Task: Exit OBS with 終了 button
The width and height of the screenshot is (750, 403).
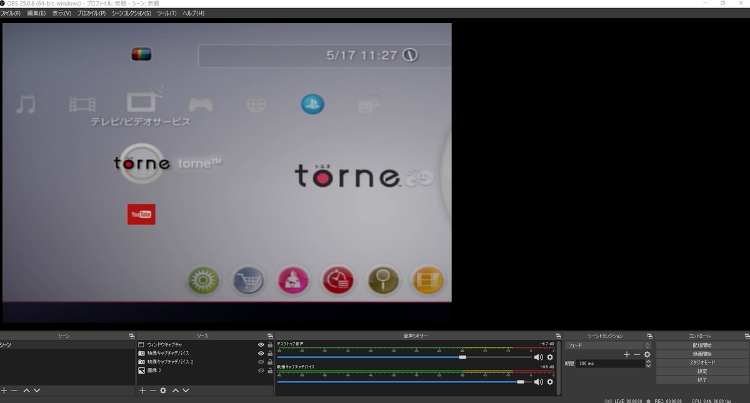Action: click(702, 380)
